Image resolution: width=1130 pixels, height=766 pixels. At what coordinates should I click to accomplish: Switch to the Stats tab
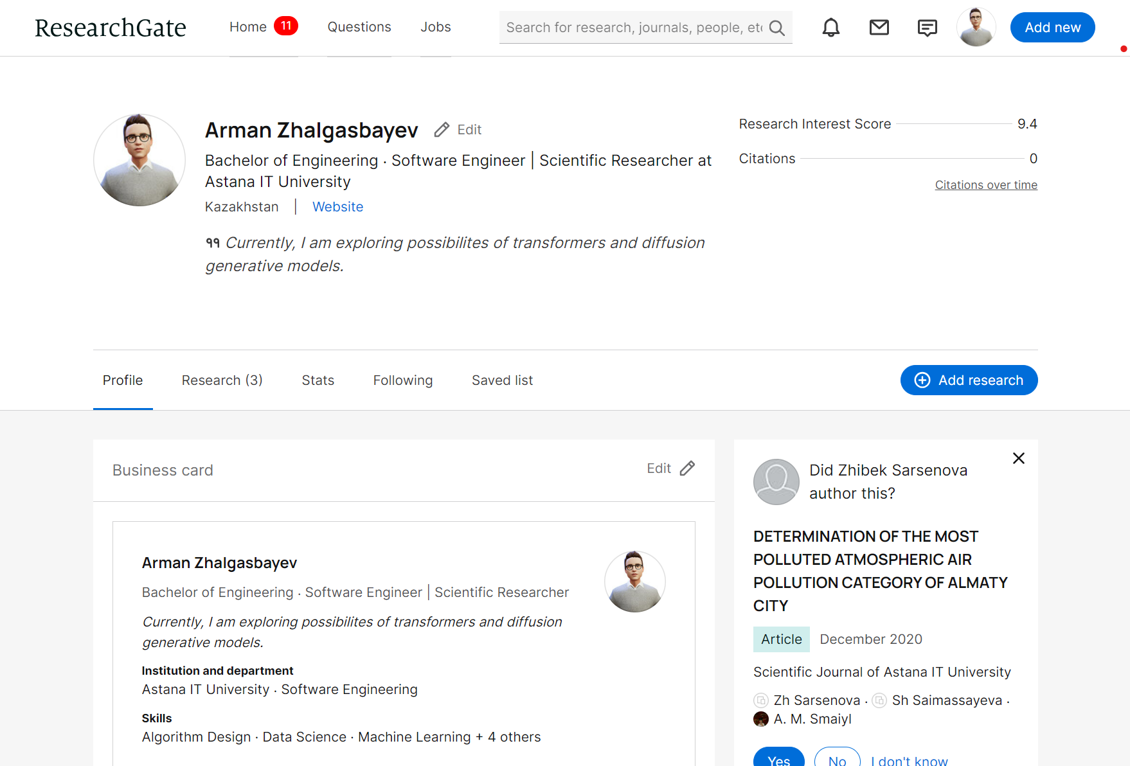coord(318,380)
